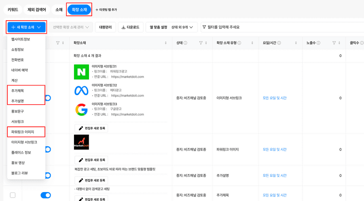Click the Meta logo thumbnail
This screenshot has height=201, width=364.
[x=81, y=90]
